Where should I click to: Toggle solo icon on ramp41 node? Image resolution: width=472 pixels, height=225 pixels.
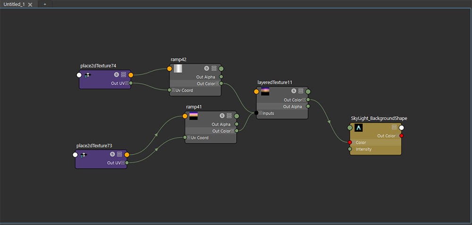pyautogui.click(x=222, y=116)
